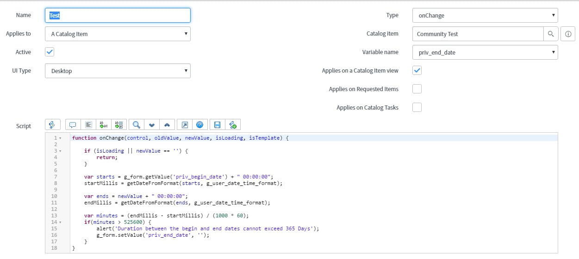Collapse the if block fold at line 14

(x=61, y=222)
